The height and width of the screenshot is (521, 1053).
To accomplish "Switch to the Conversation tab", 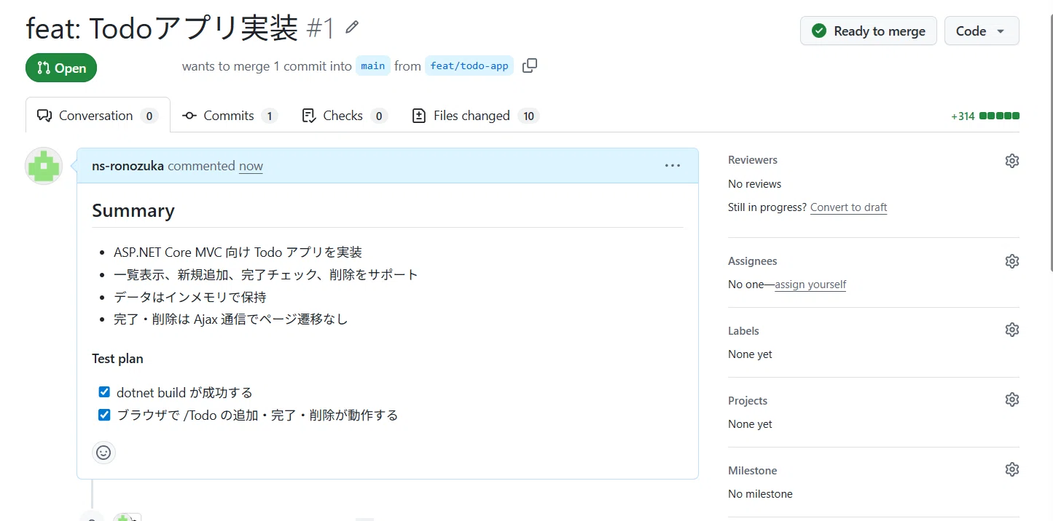I will coord(98,116).
